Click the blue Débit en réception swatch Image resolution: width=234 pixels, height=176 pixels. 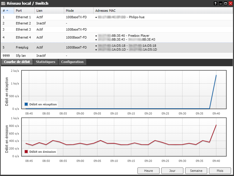pyautogui.click(x=26, y=104)
